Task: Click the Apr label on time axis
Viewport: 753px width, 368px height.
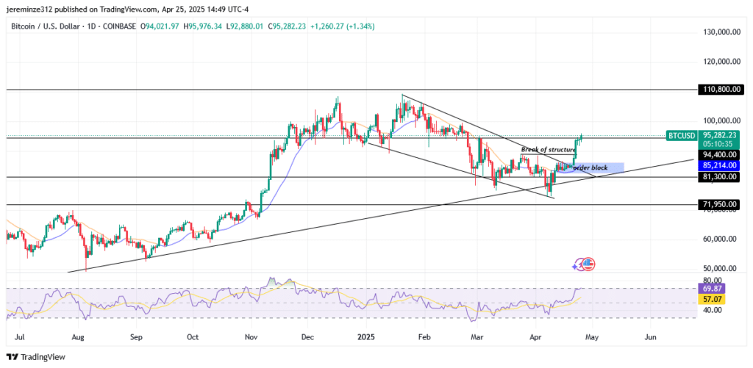Action: coord(534,337)
